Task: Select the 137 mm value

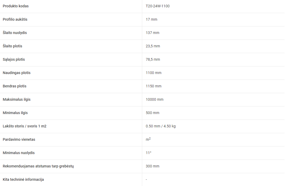Action: tap(152, 33)
